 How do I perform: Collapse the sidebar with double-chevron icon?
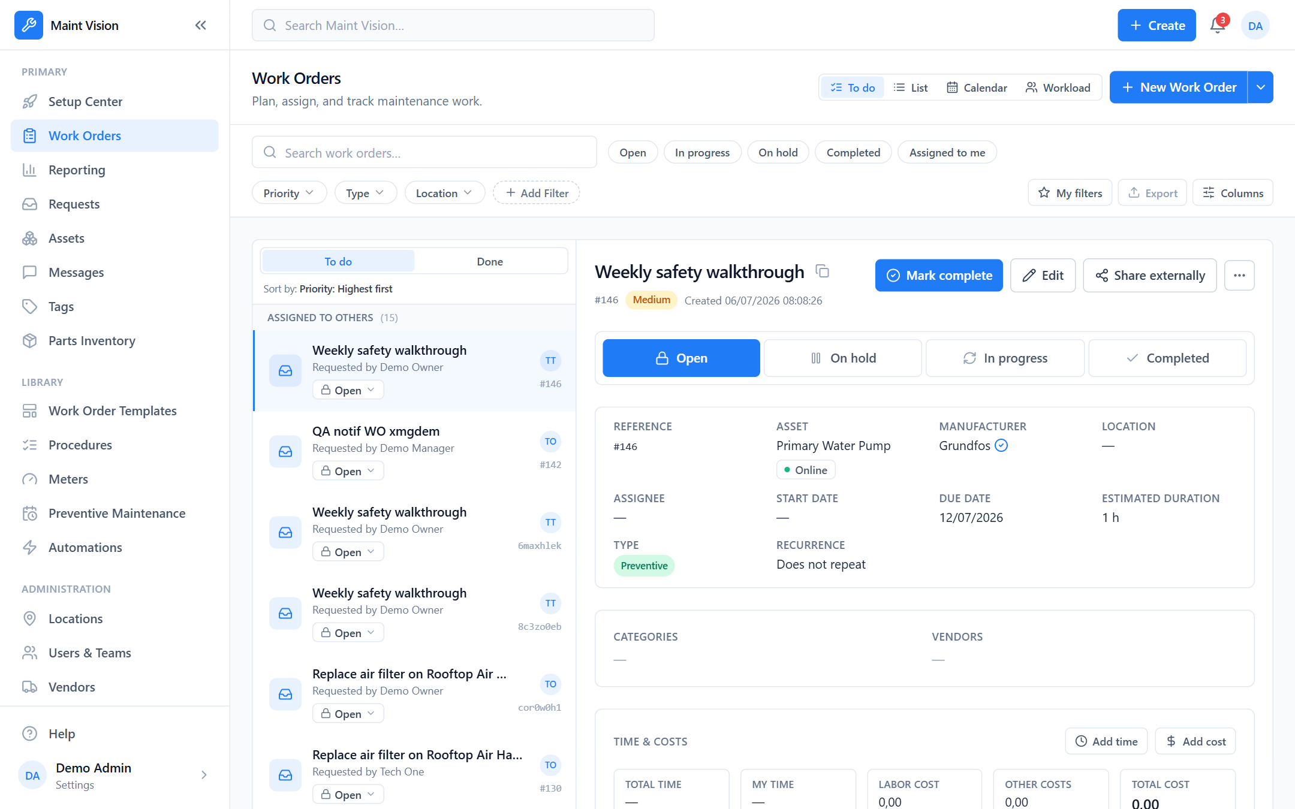click(201, 25)
